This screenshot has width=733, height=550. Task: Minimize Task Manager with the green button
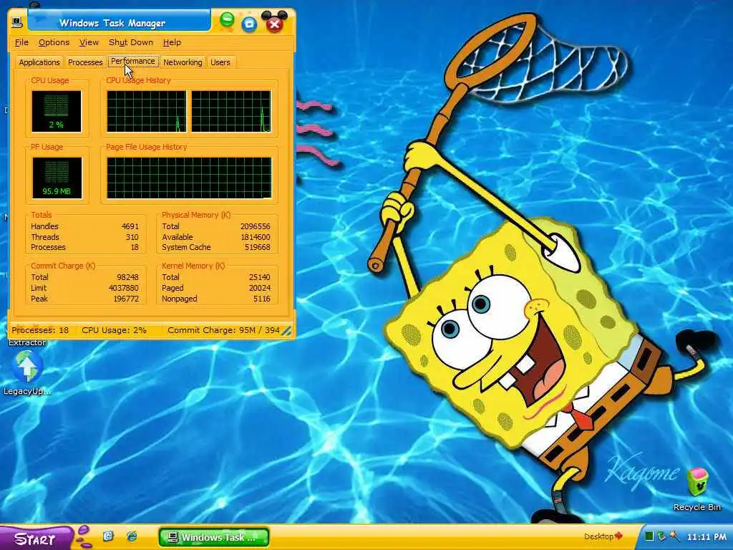coord(227,20)
